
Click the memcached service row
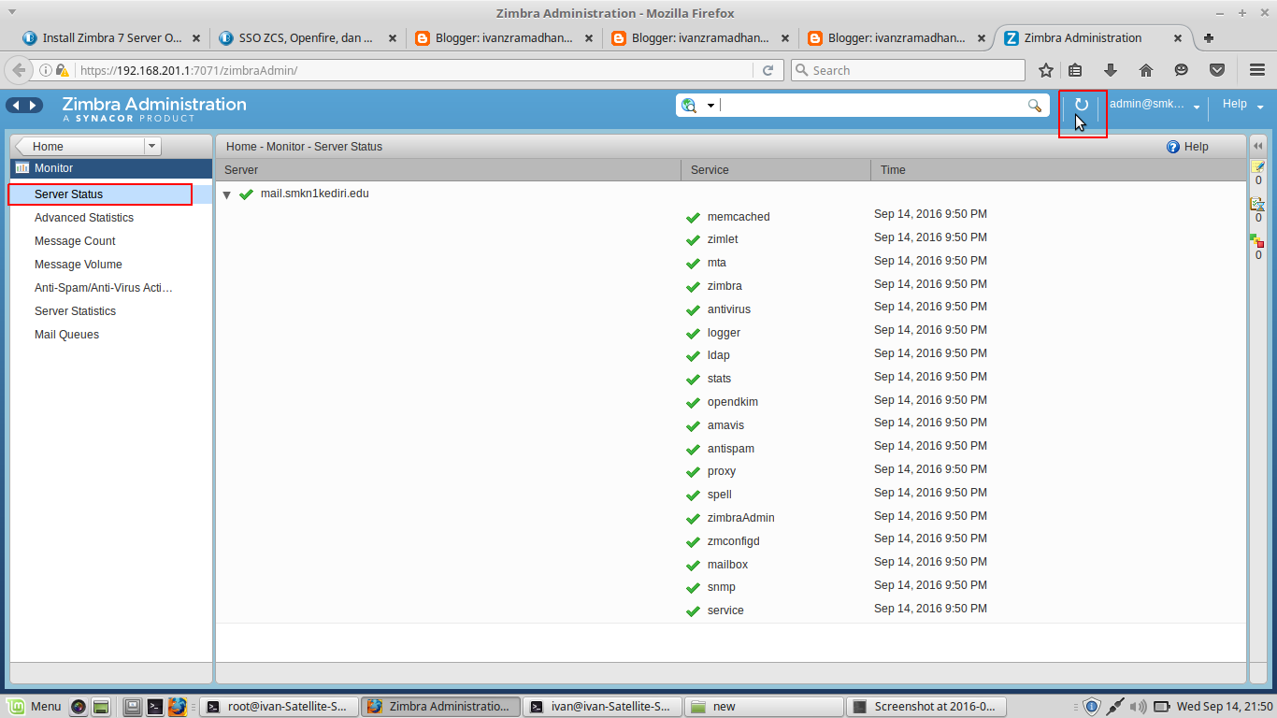pos(739,217)
